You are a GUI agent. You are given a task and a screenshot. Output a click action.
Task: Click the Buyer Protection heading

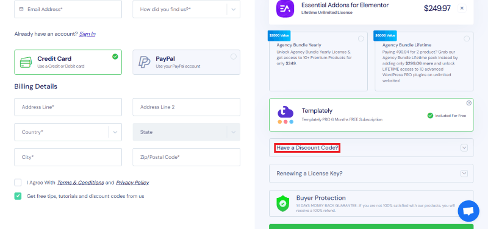[321, 198]
